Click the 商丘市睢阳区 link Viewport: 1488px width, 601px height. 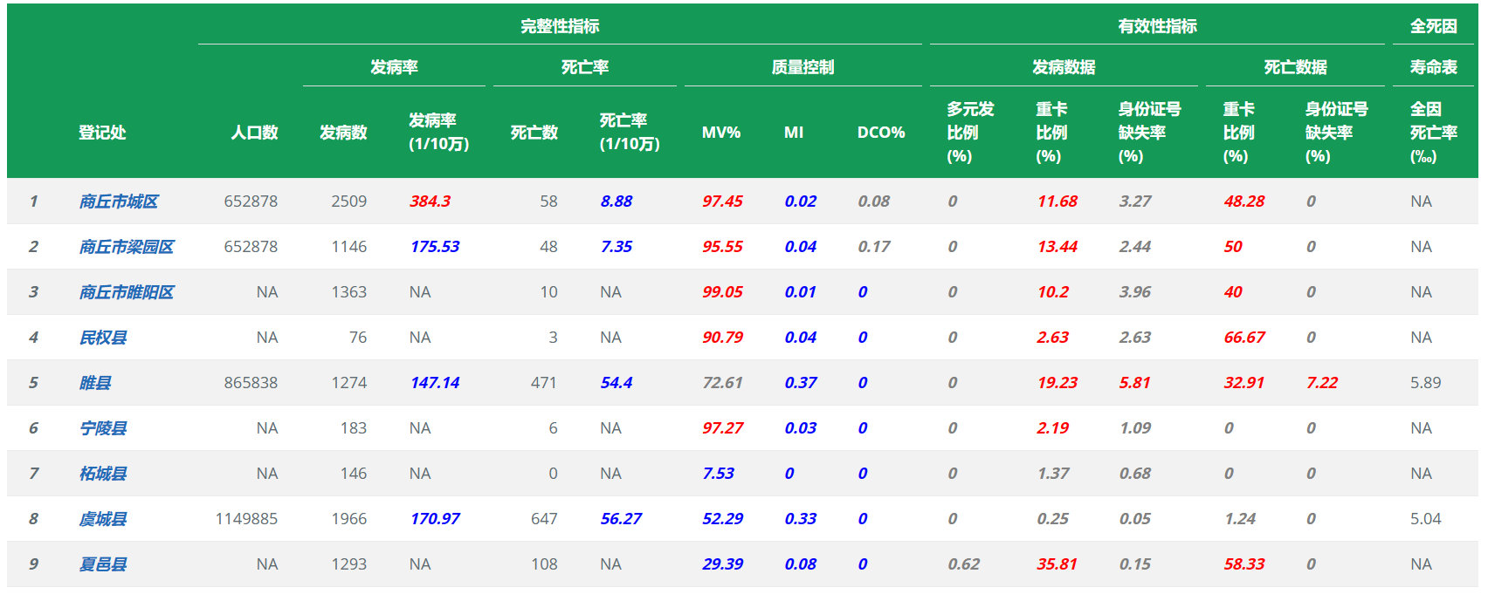pos(127,292)
